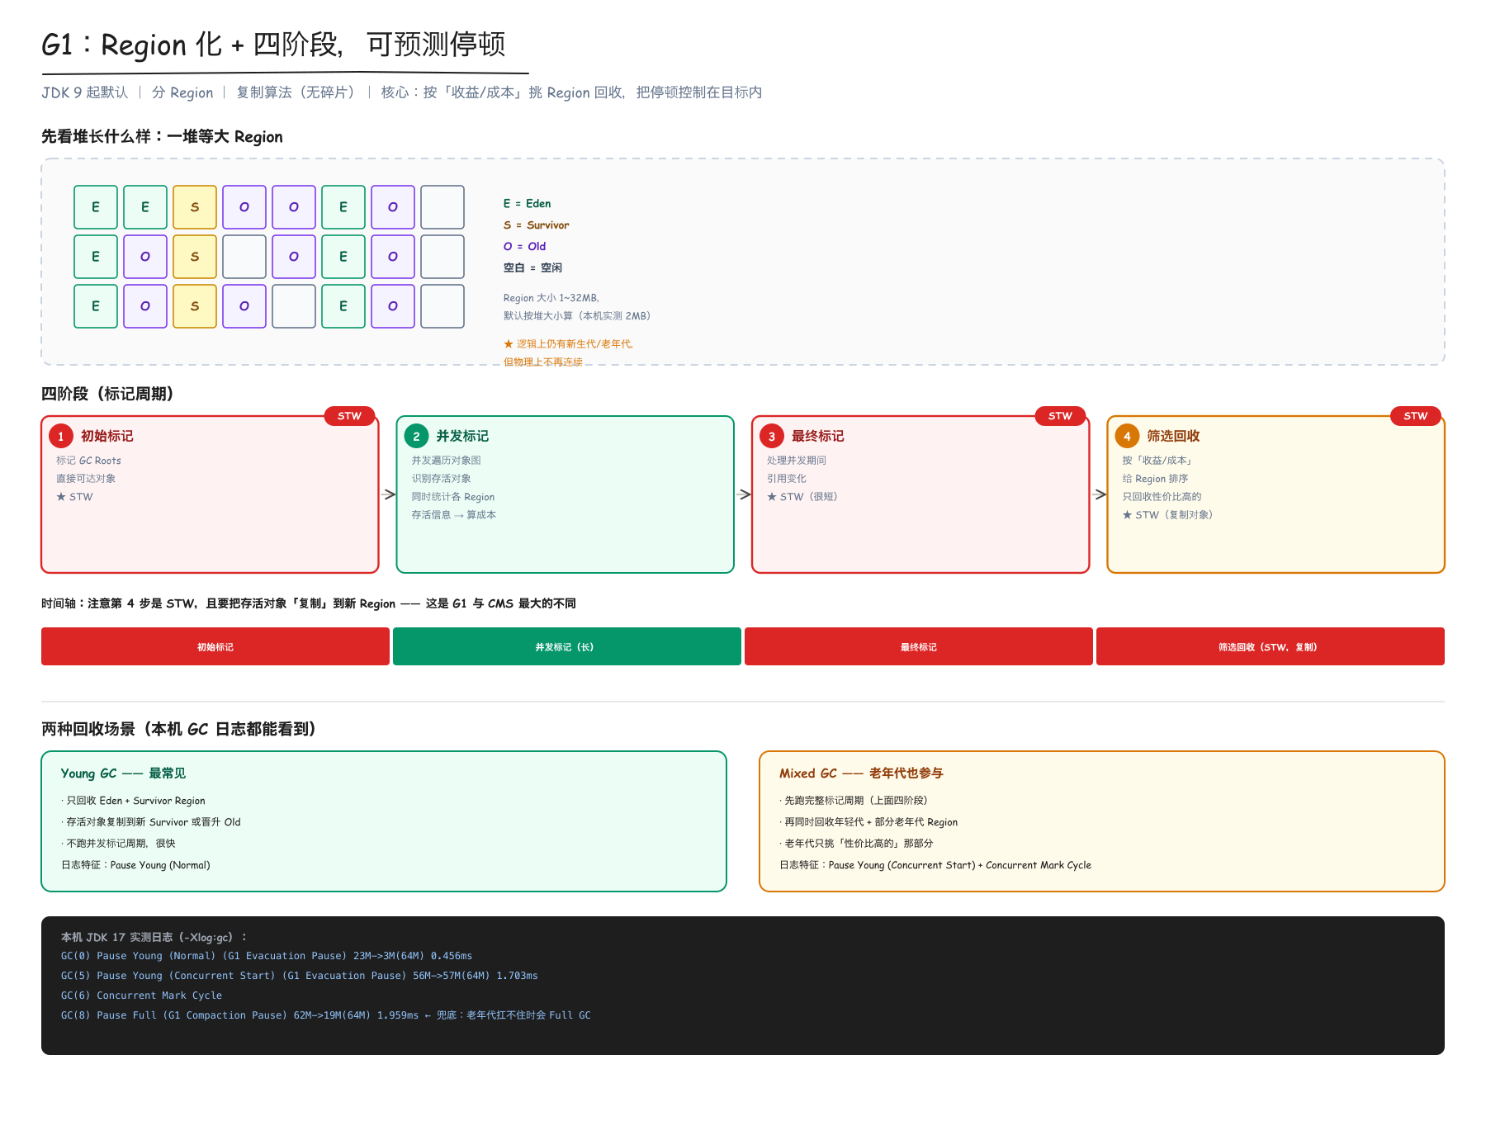This screenshot has width=1486, height=1121.
Task: Click the legend entry 空白 = 空闲
Action: pos(533,267)
